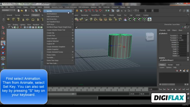The height and width of the screenshot is (107, 190).
Task: Activate the Scale tool icon
Action: [x=3, y=53]
